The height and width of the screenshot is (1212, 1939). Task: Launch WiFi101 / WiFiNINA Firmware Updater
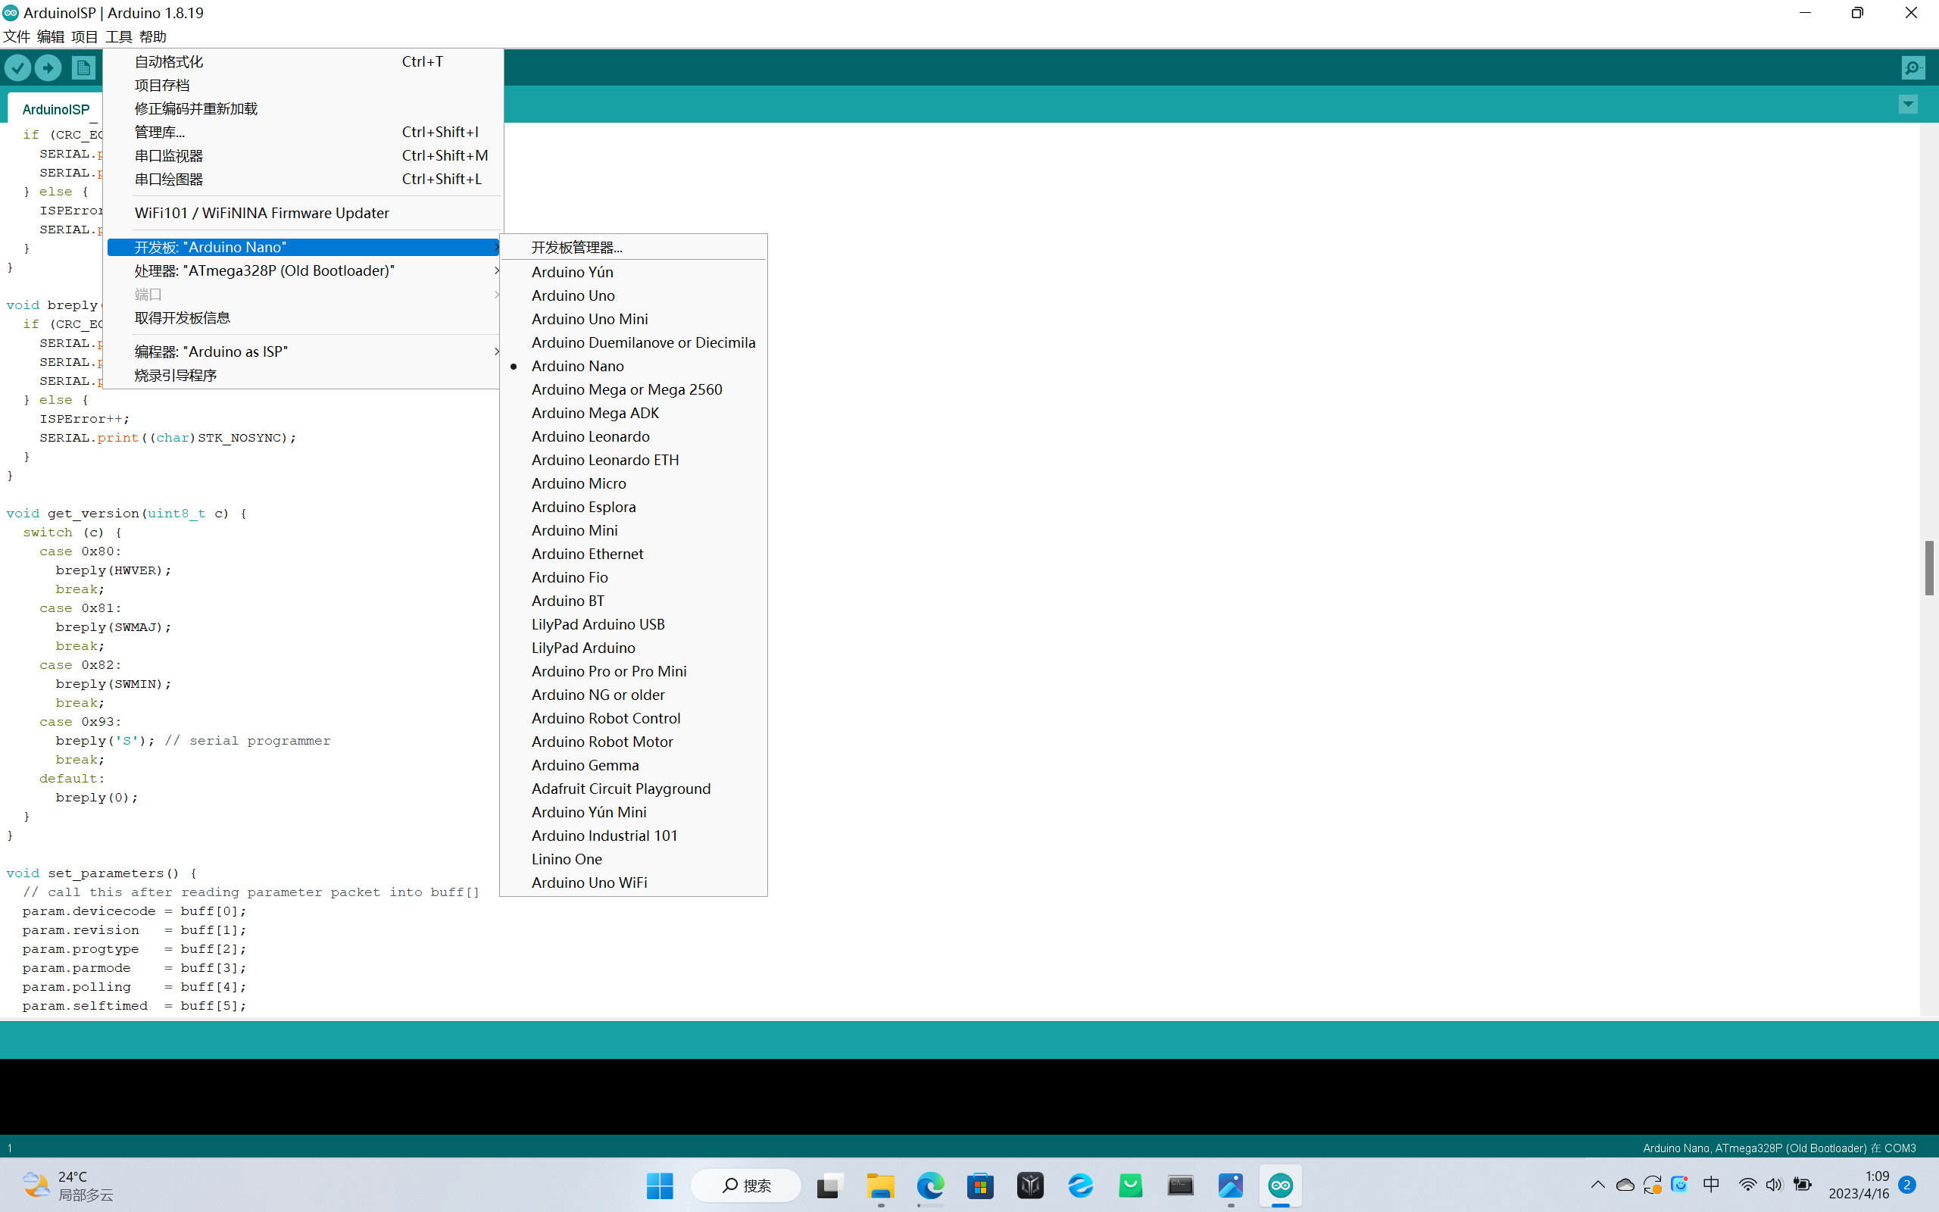pos(304,212)
